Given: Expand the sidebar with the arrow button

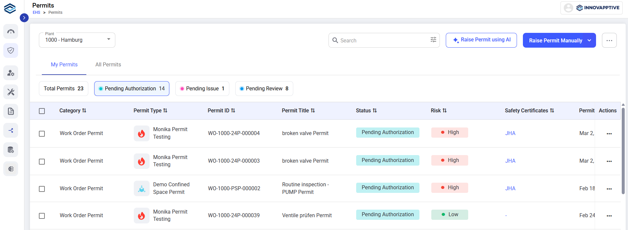Looking at the screenshot, I should pyautogui.click(x=24, y=18).
